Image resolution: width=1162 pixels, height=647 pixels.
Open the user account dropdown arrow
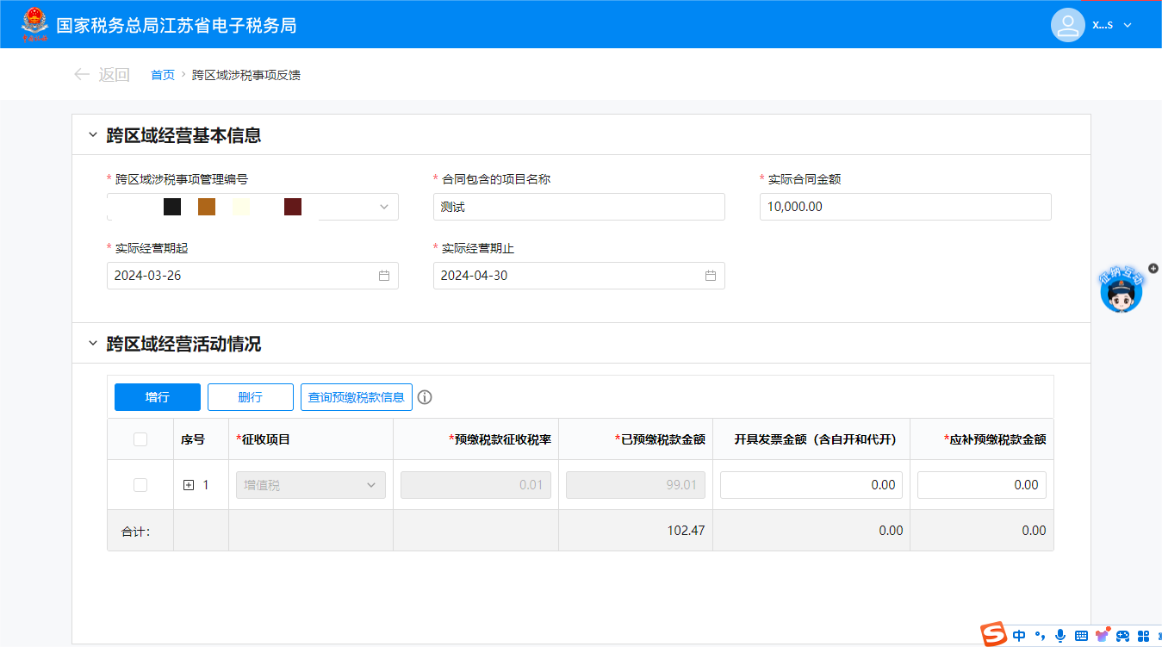(1128, 25)
